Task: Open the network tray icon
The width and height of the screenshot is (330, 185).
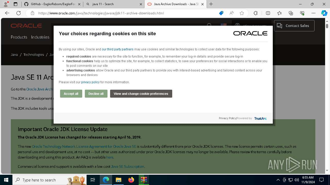Action: point(291,180)
